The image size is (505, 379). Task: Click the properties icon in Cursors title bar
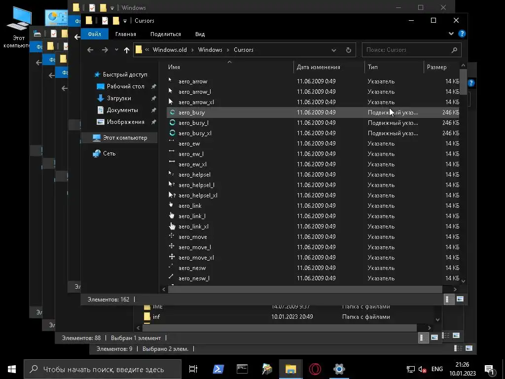(x=105, y=21)
